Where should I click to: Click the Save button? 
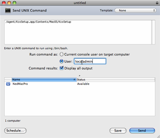click(x=118, y=131)
